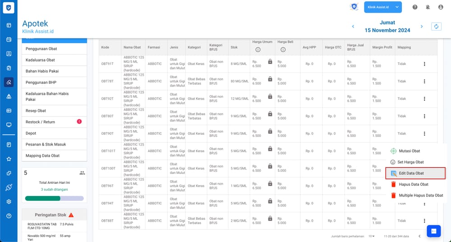Click the queue progress bar
Image resolution: width=451 pixels, height=242 pixels.
pos(54,198)
